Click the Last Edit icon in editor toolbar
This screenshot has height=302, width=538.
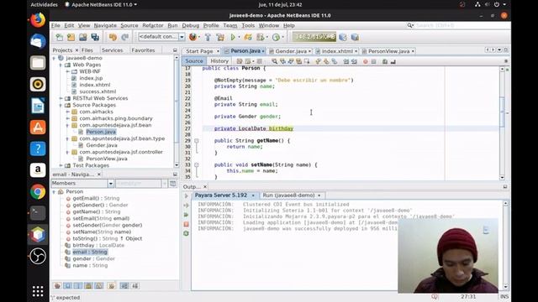240,61
